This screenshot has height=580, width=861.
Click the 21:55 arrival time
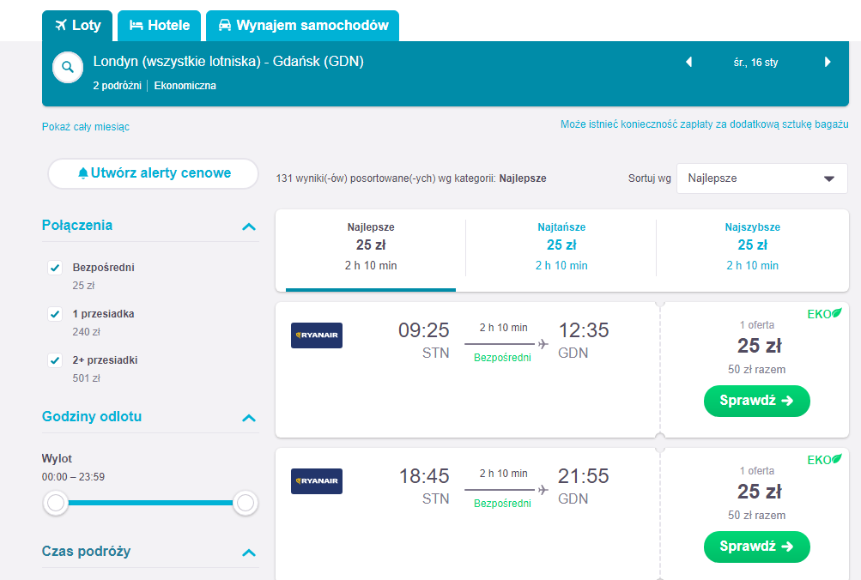point(583,476)
